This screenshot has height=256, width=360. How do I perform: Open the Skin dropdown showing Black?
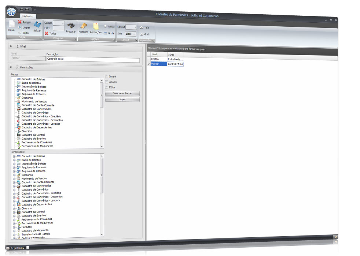pyautogui.click(x=131, y=34)
